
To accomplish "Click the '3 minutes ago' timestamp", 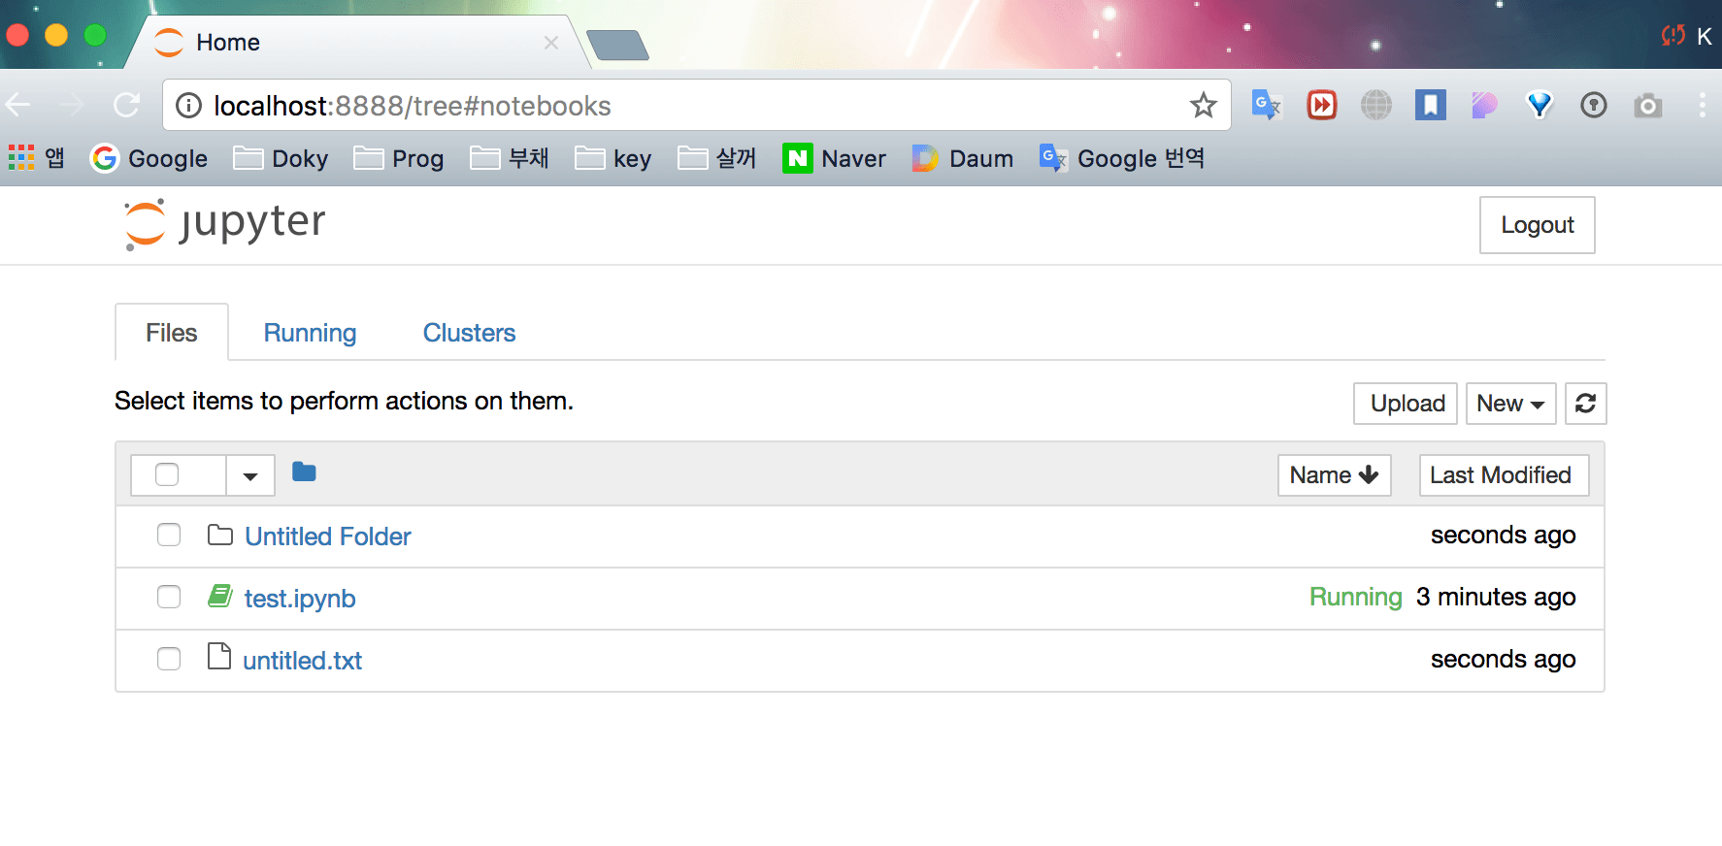I will pos(1496,597).
